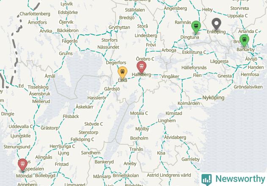The image size is (267, 186).
Task: Open the red train marker near Mölndal
Action: (x=23, y=164)
